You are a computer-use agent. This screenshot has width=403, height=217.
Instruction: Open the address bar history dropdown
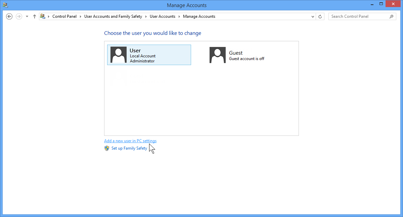(313, 16)
